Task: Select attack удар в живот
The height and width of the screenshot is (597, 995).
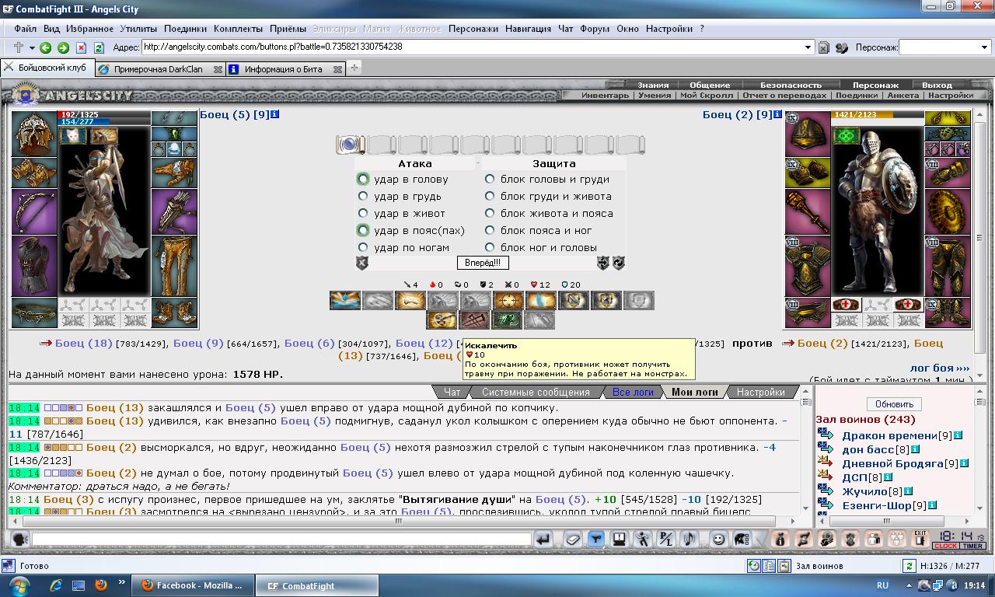Action: pyautogui.click(x=363, y=213)
